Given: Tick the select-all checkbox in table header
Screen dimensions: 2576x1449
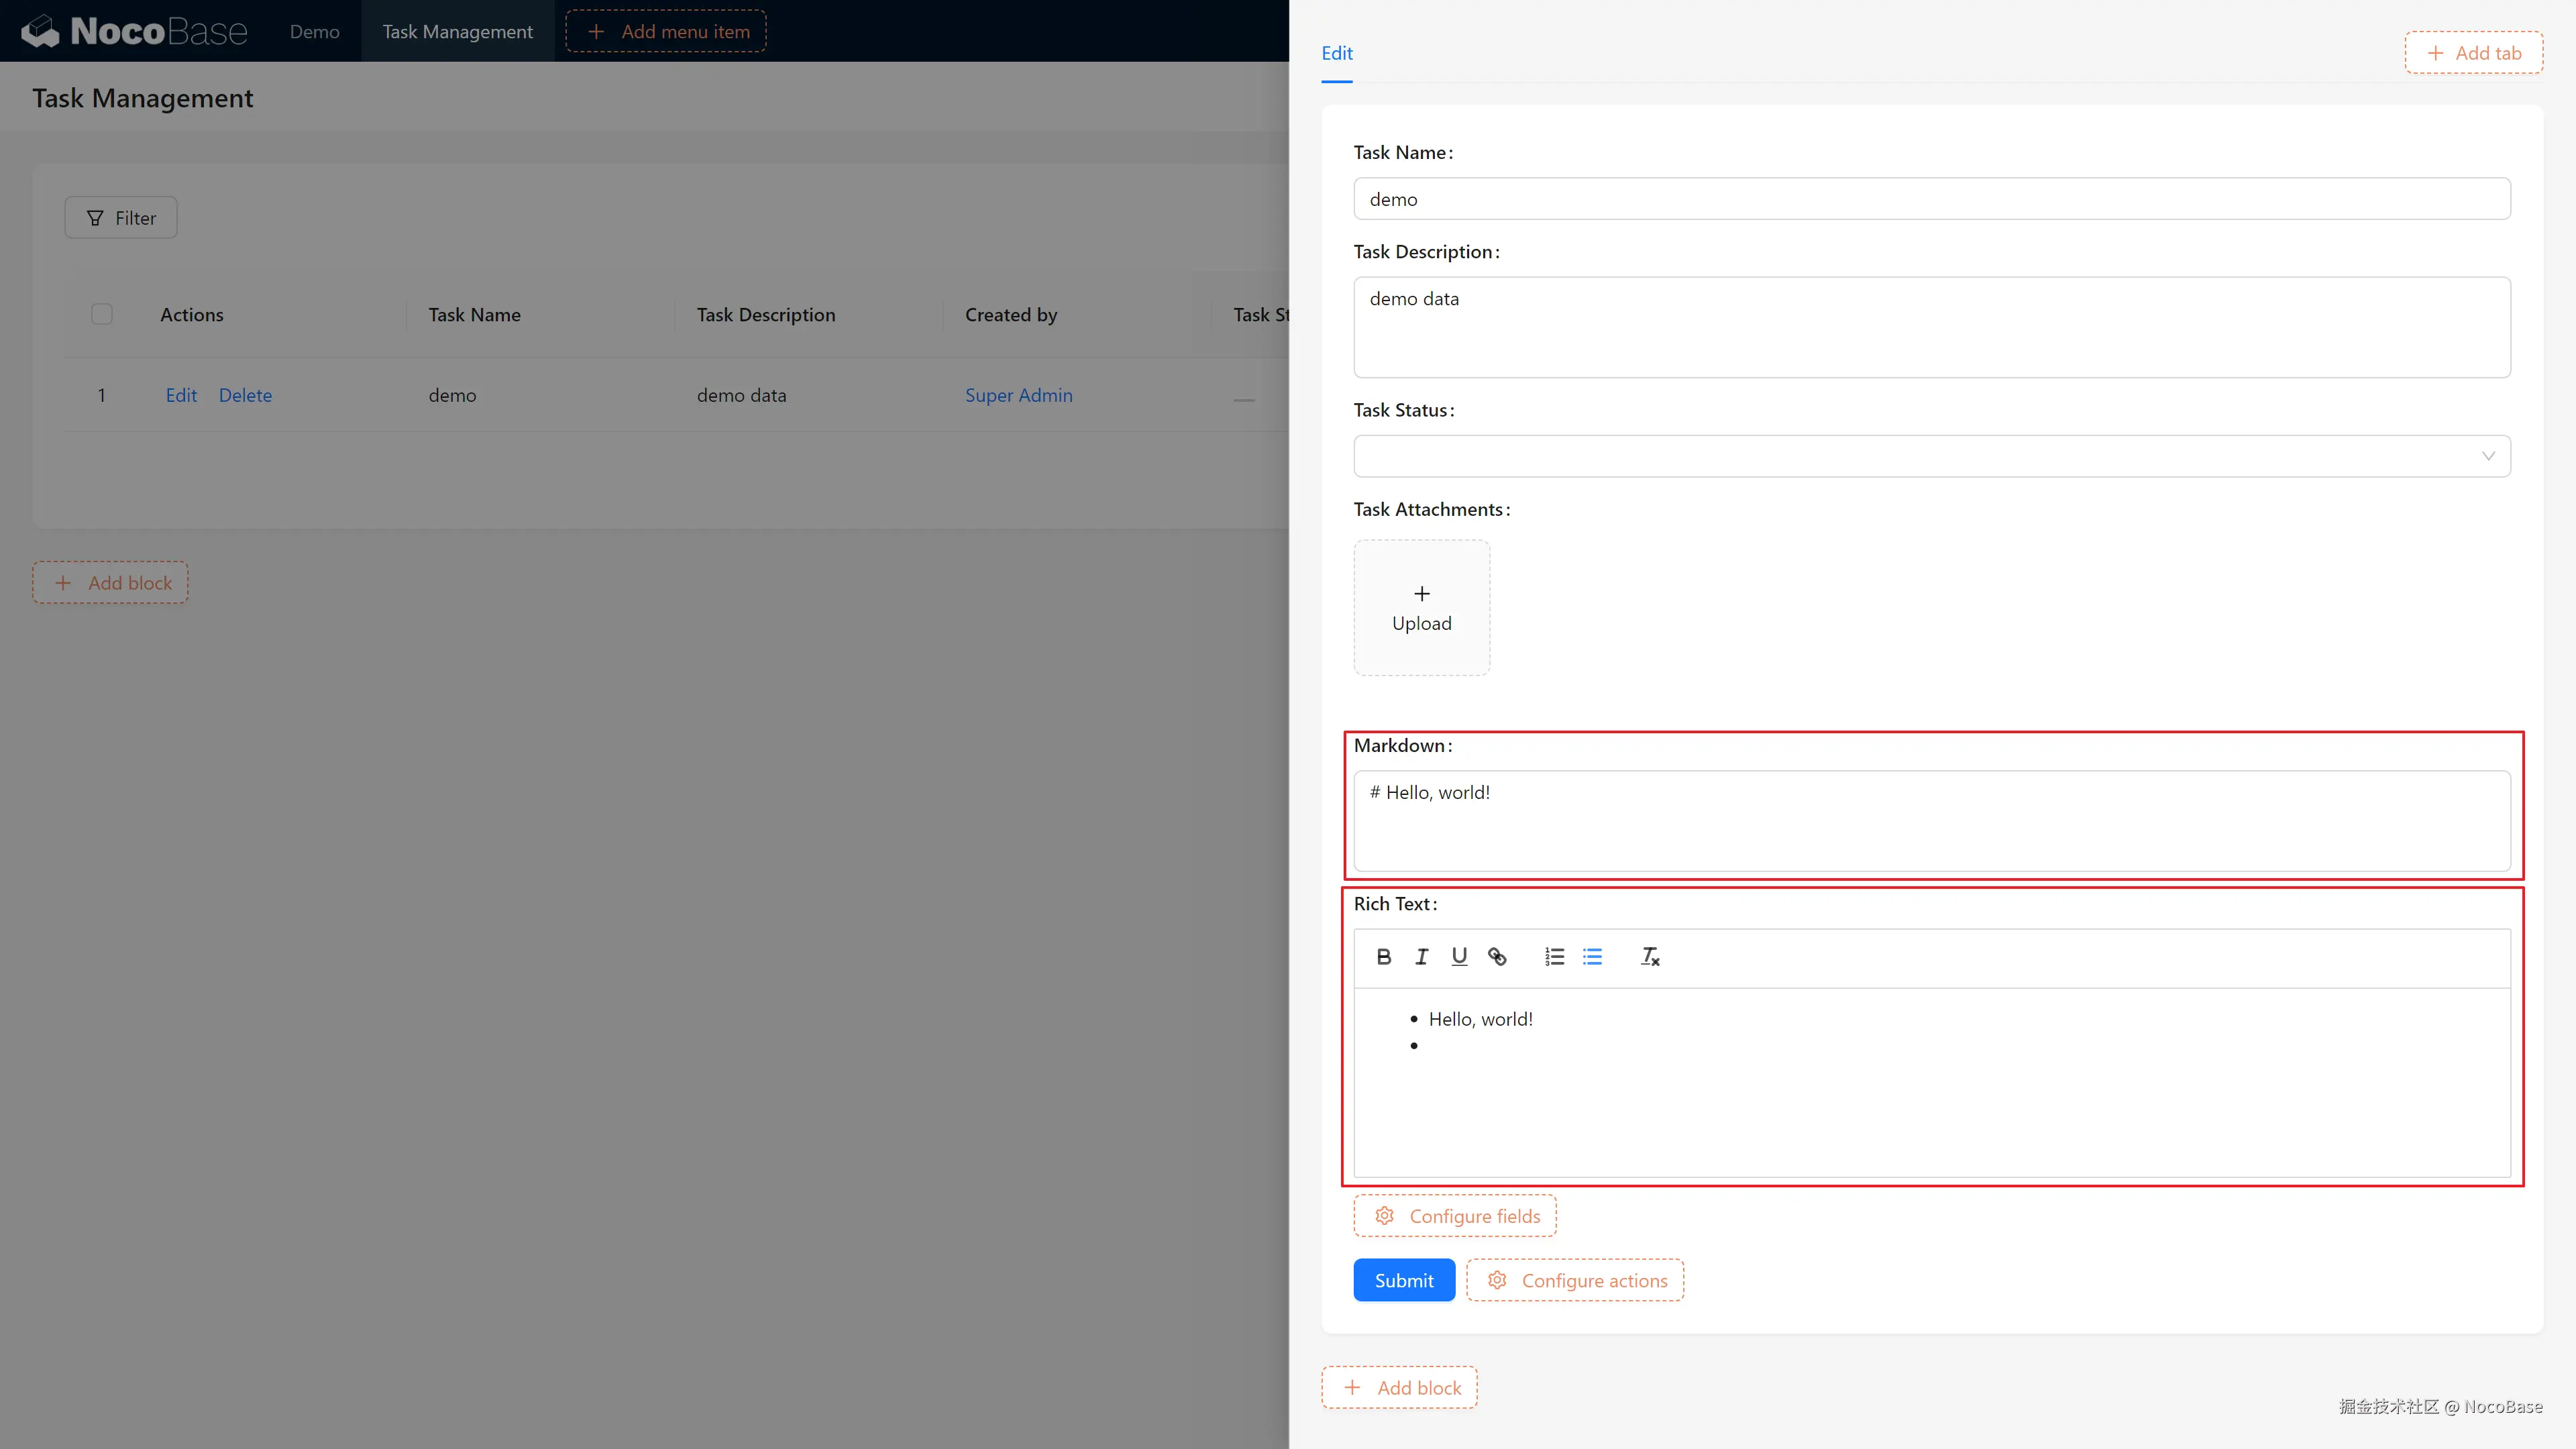Looking at the screenshot, I should [102, 314].
